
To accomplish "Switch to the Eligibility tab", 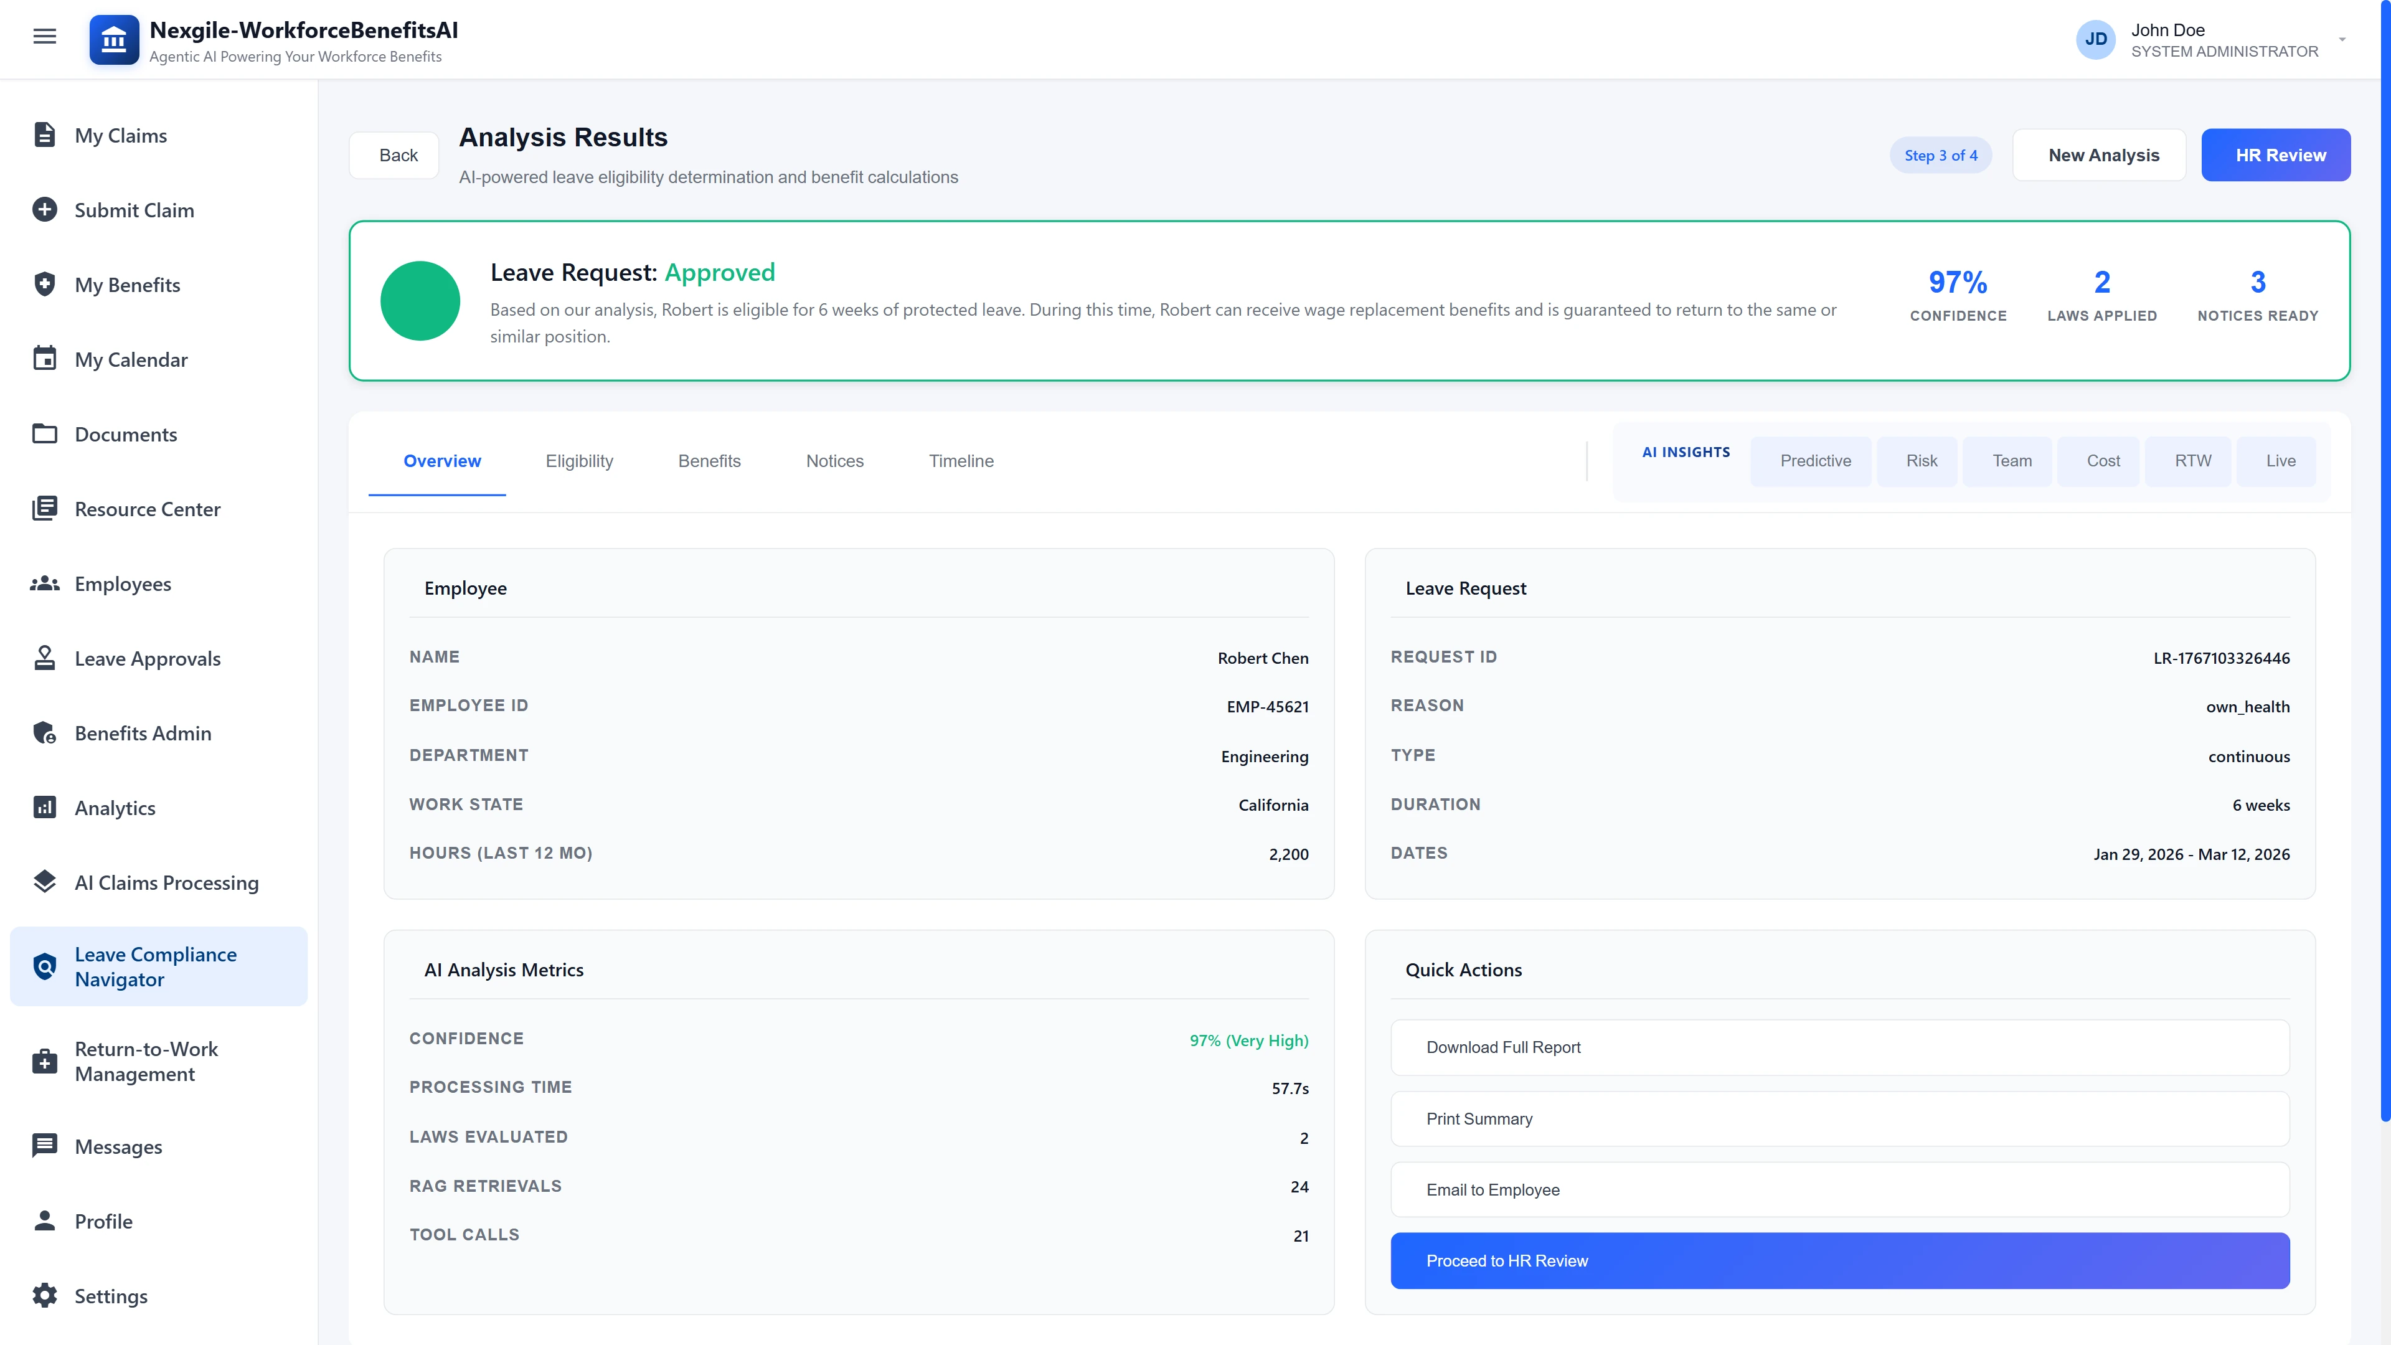I will (x=579, y=460).
